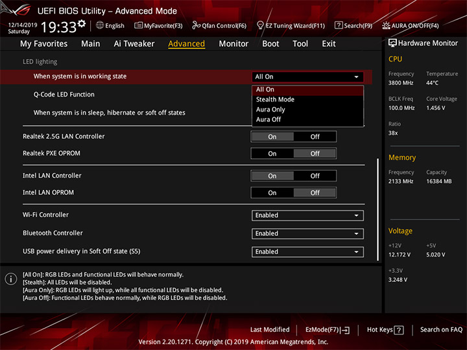Turn Realtek 2.5G LAN Controller Off
The height and width of the screenshot is (350, 467).
point(315,137)
